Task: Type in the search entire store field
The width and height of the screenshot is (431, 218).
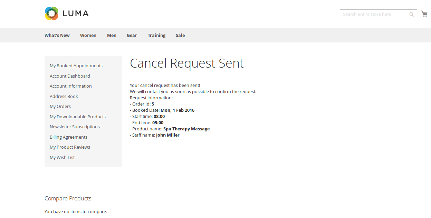Action: [x=374, y=14]
